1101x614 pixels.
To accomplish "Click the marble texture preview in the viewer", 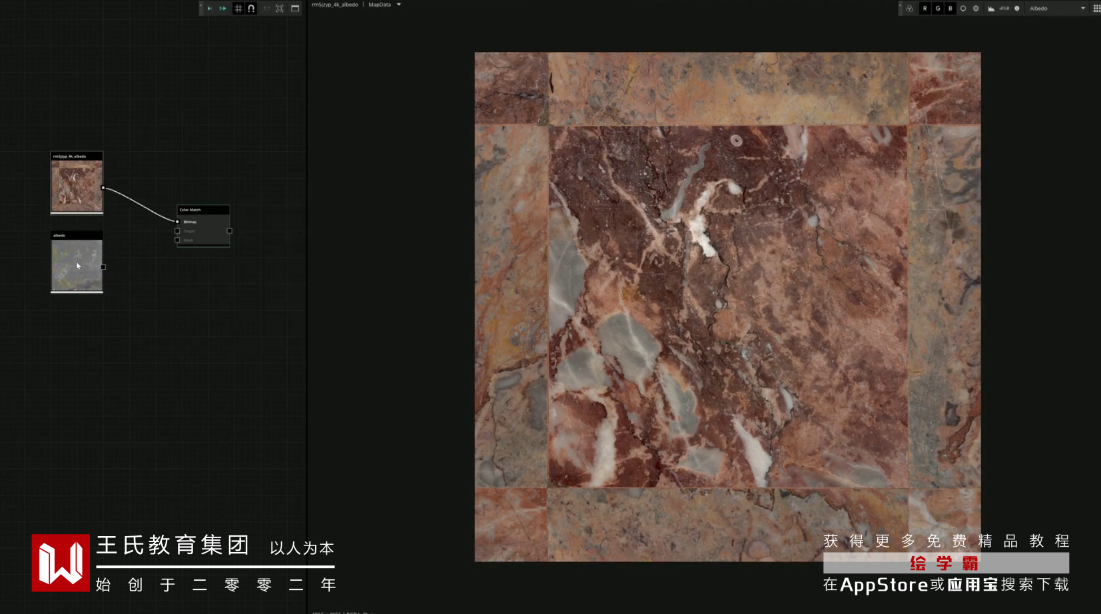I will point(727,307).
